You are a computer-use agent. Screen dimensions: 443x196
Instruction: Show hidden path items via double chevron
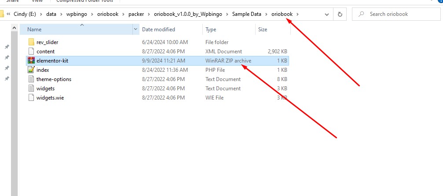8,14
